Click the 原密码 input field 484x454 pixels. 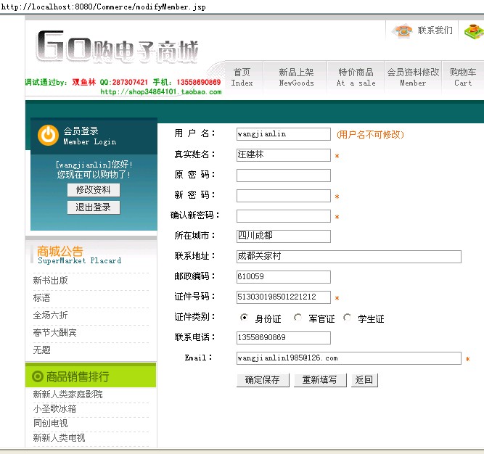coord(284,176)
